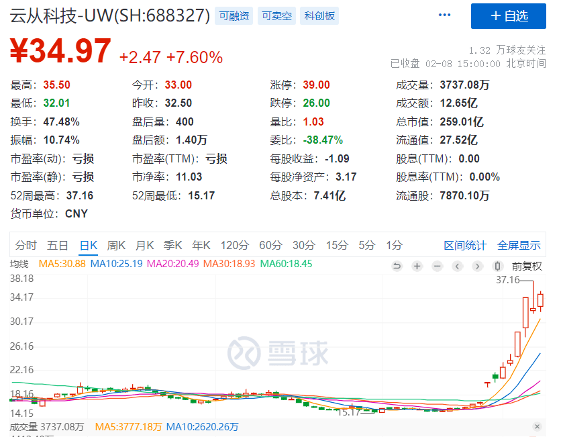The width and height of the screenshot is (561, 437).
Task: Click the 52周最高 value 37.16
Action: (x=79, y=196)
